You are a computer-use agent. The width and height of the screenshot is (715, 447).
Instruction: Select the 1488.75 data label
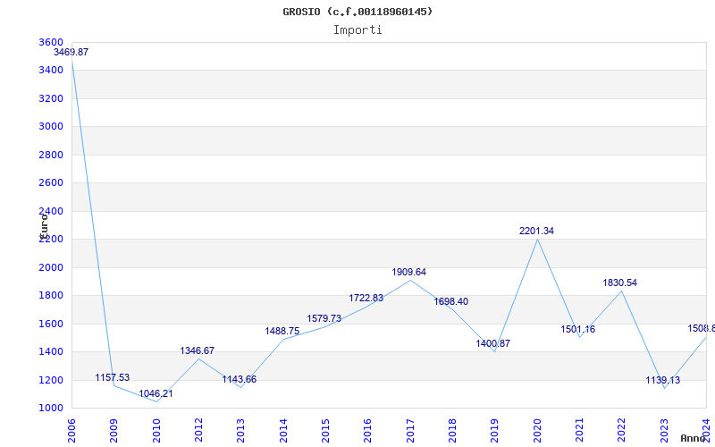click(x=282, y=331)
